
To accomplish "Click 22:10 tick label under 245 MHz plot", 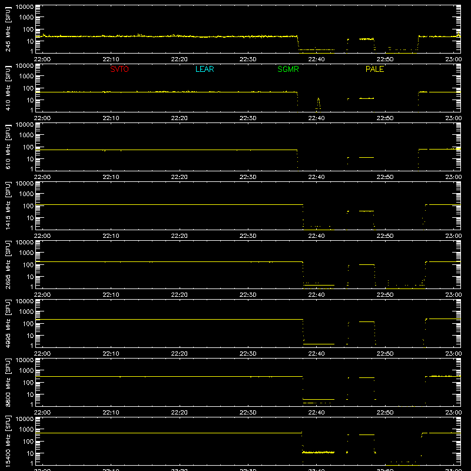I will click(x=111, y=59).
